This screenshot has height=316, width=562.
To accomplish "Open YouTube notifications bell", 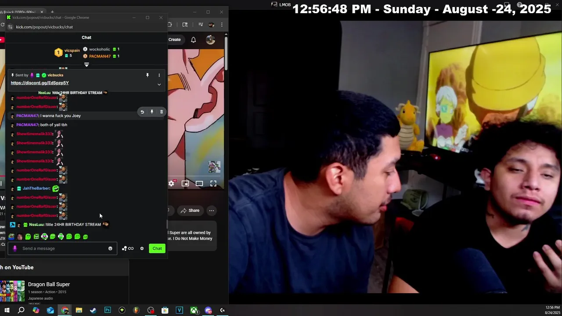I will pyautogui.click(x=193, y=40).
